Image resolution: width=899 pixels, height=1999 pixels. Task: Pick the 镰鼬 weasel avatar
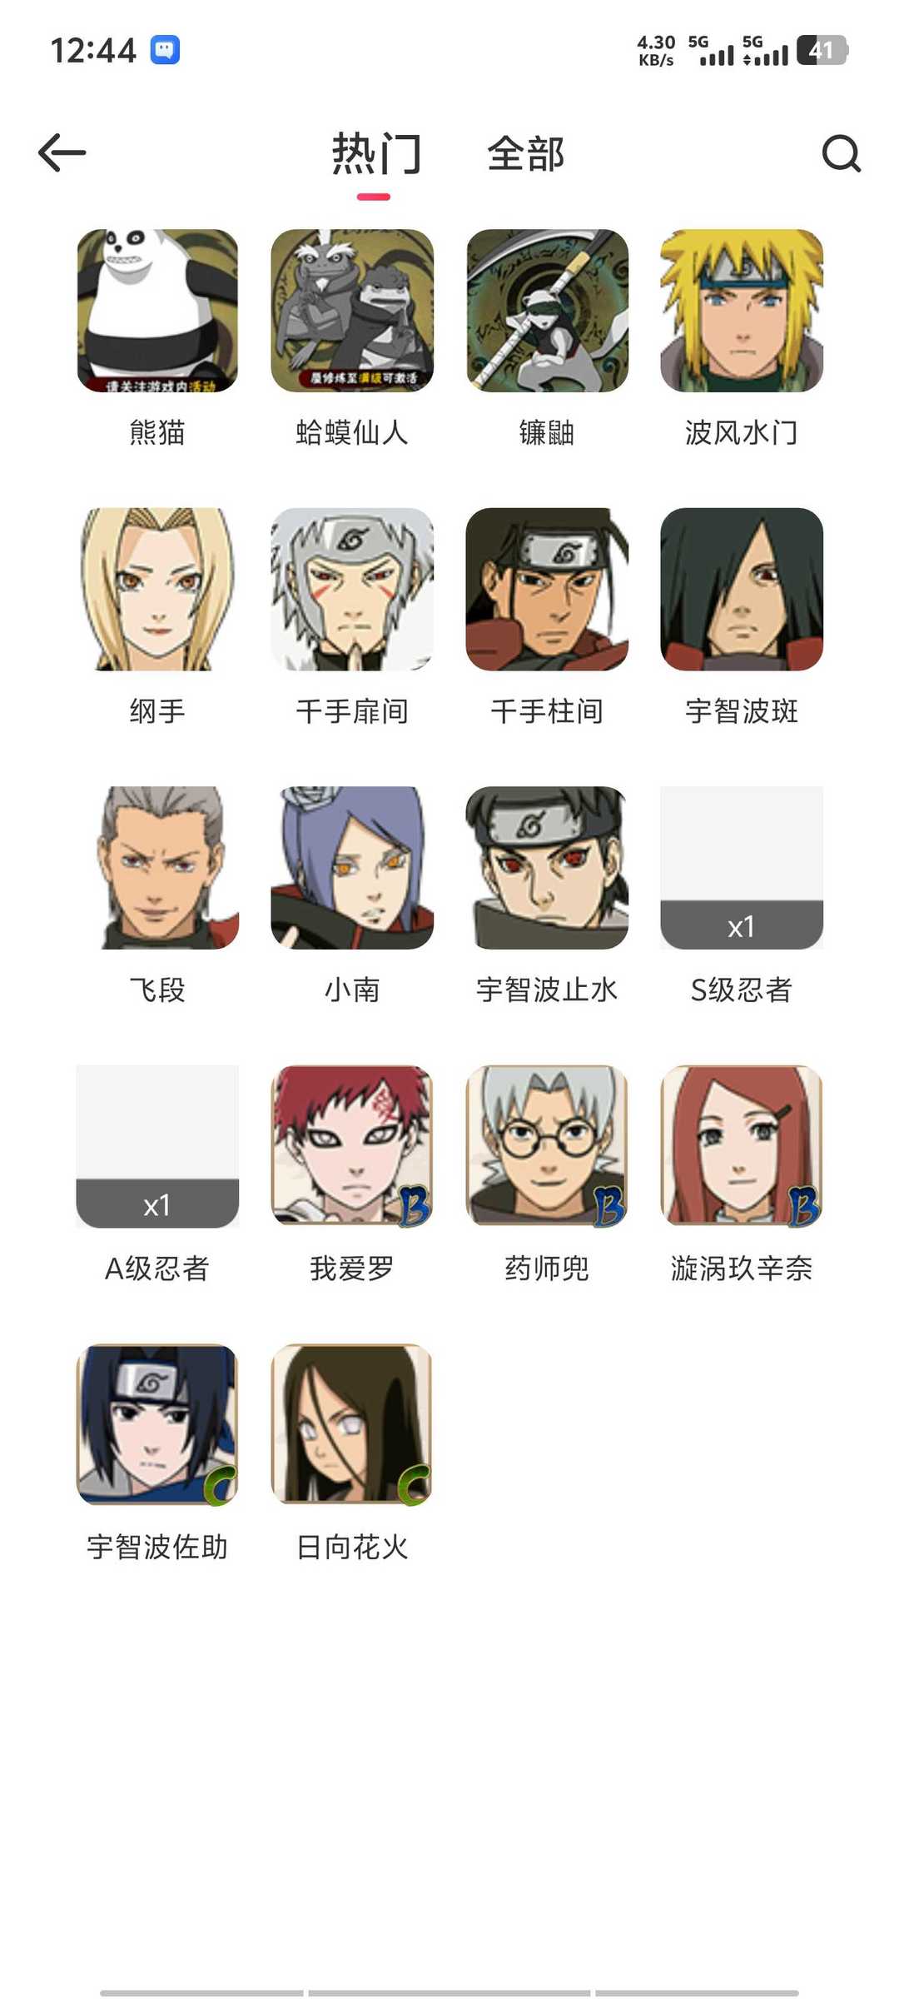coord(547,311)
